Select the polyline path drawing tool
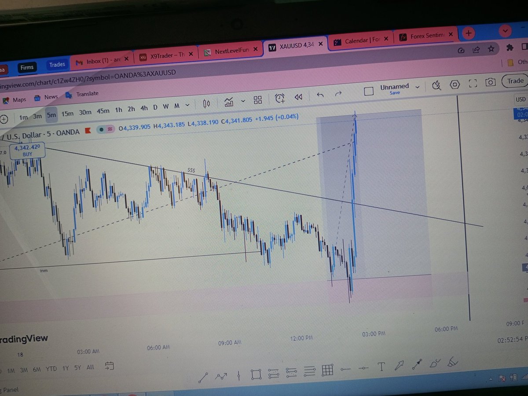Screen dimensions: 528x396 point(220,376)
